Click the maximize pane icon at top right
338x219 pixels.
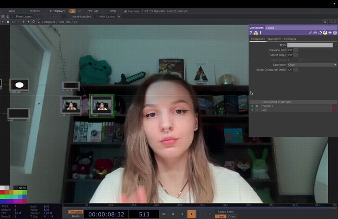coord(330,22)
